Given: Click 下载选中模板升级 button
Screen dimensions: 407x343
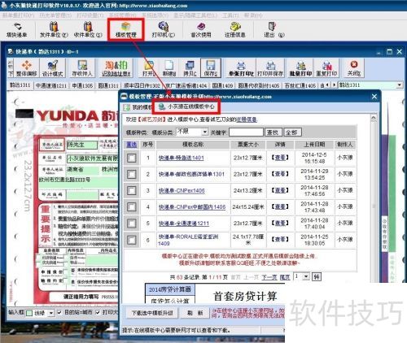Looking at the screenshot, I should (152, 313).
